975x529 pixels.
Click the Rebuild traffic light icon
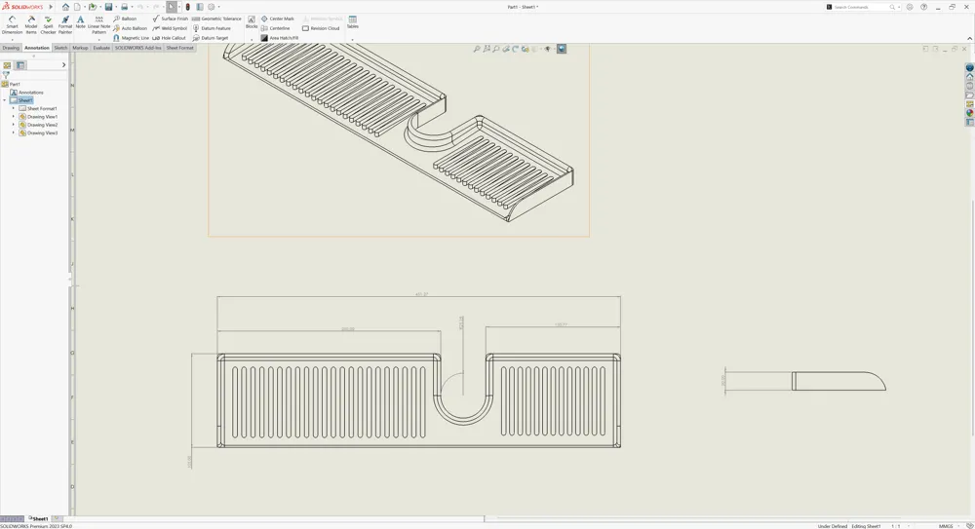187,7
